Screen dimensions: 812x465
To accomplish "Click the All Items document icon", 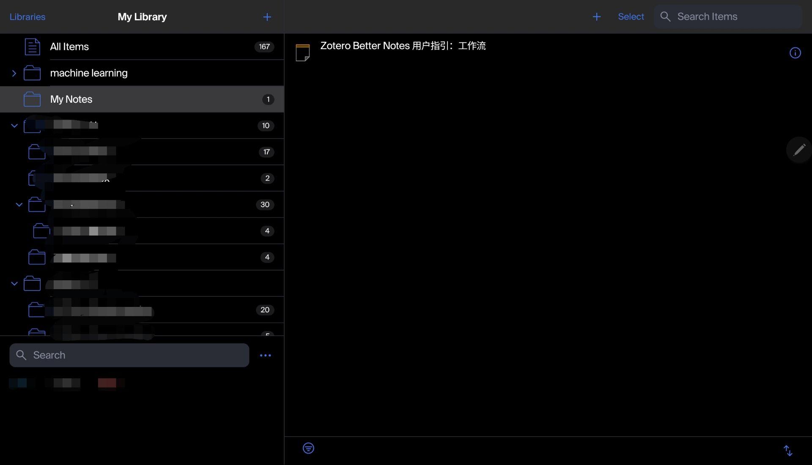I will (32, 46).
